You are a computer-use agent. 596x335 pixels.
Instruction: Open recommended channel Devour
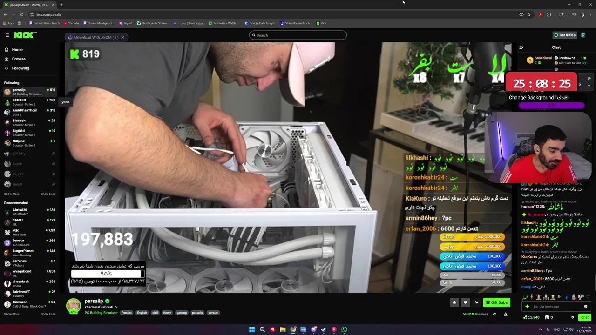29,242
